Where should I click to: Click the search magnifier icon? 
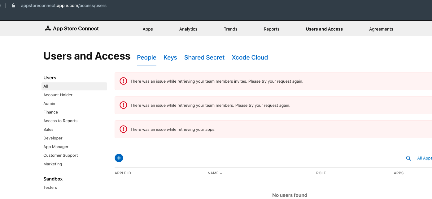pyautogui.click(x=408, y=158)
